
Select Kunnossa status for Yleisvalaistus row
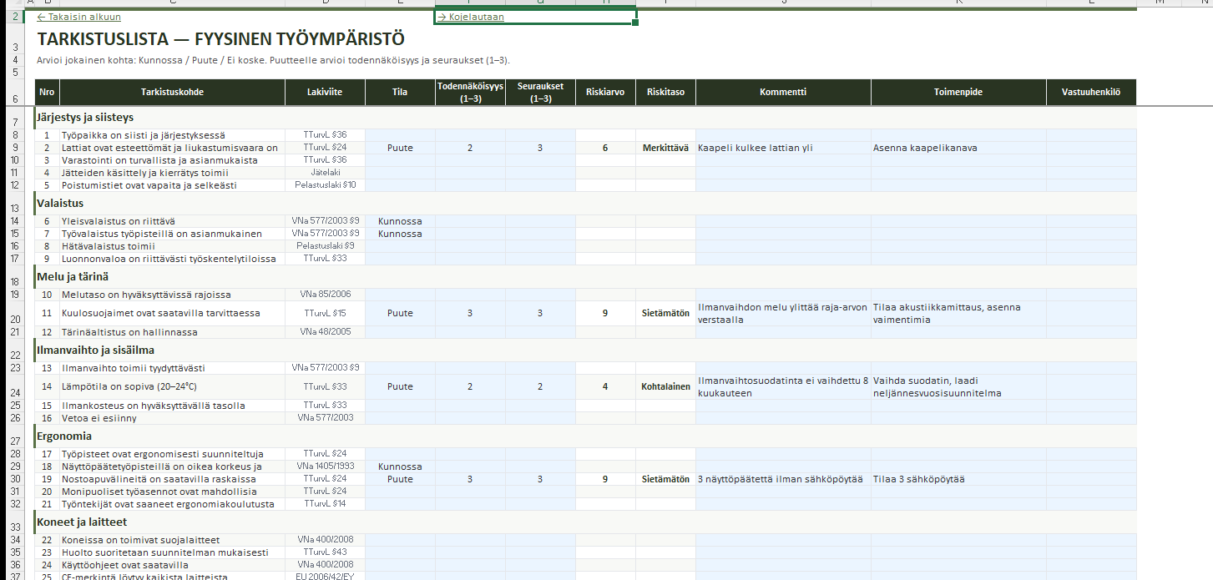tap(400, 221)
